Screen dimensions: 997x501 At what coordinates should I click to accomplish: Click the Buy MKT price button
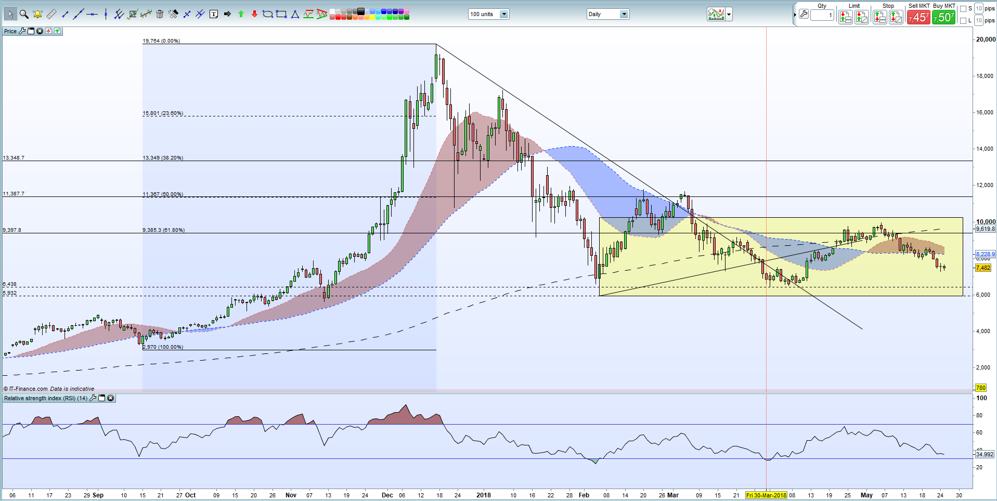(x=943, y=17)
